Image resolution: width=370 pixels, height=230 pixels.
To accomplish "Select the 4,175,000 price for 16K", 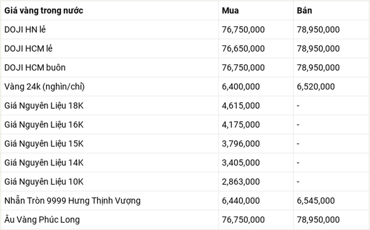I will pos(241,125).
